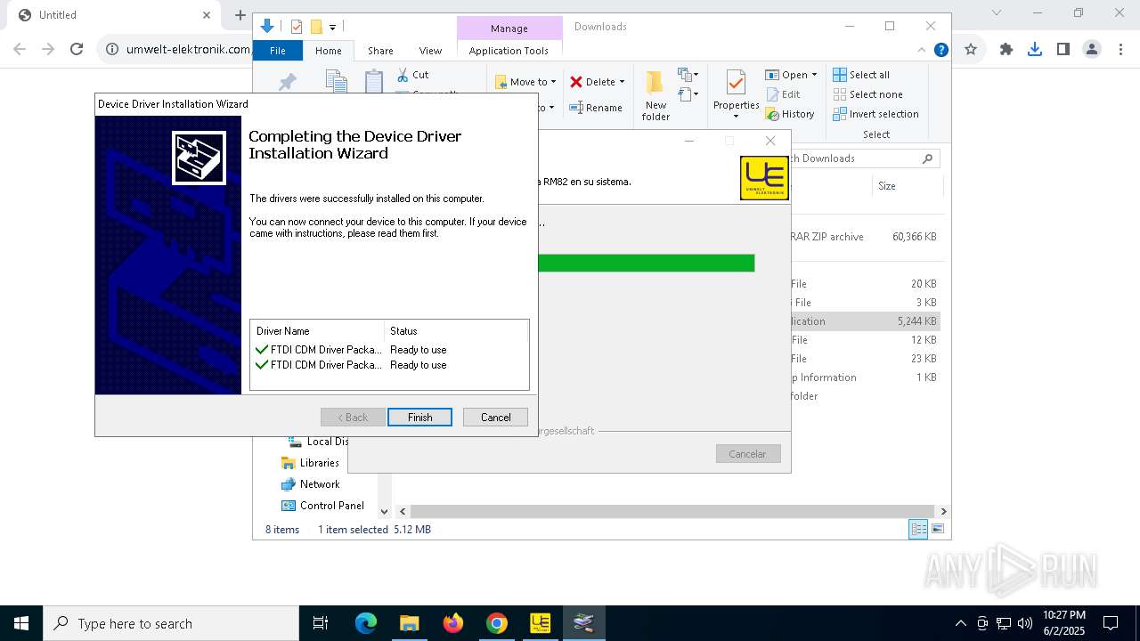Switch to the Home ribbon tab
The image size is (1140, 641).
pos(329,51)
